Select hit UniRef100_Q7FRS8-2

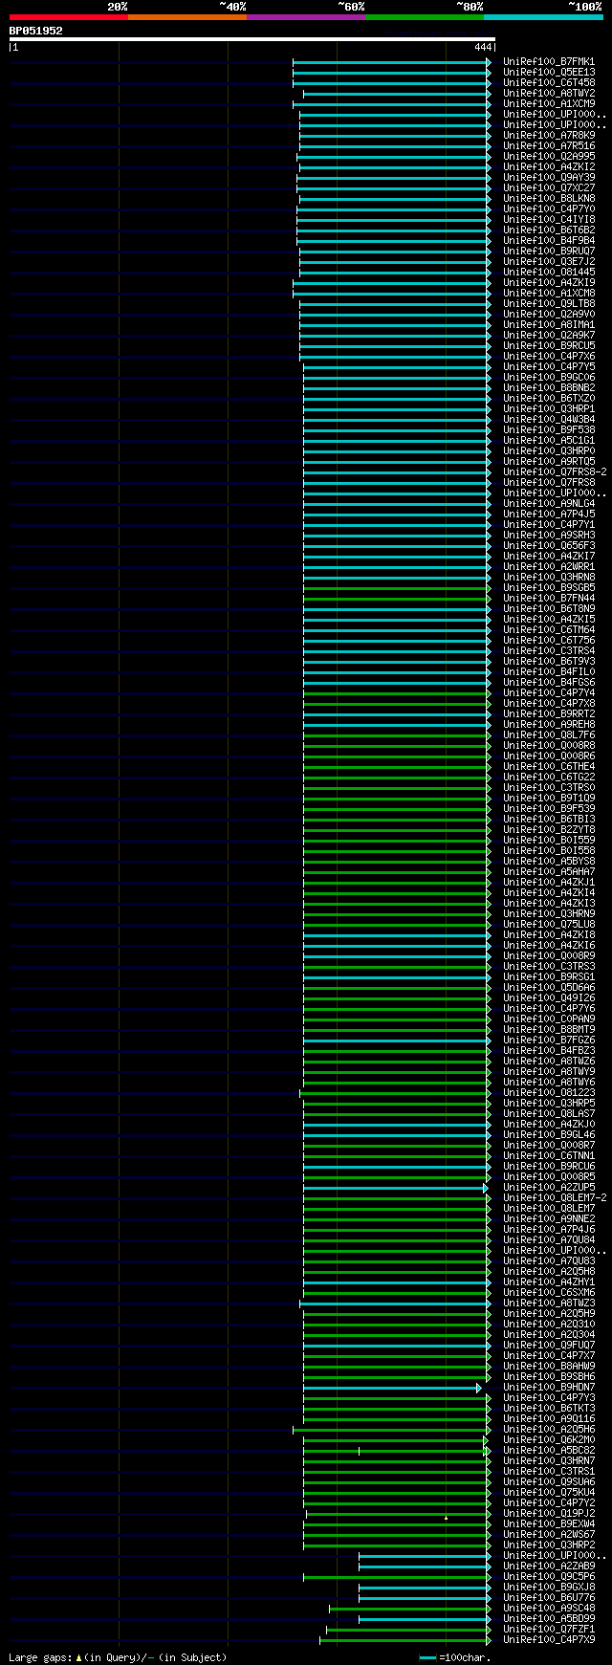point(555,472)
